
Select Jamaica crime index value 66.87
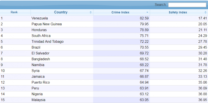click(x=144, y=77)
